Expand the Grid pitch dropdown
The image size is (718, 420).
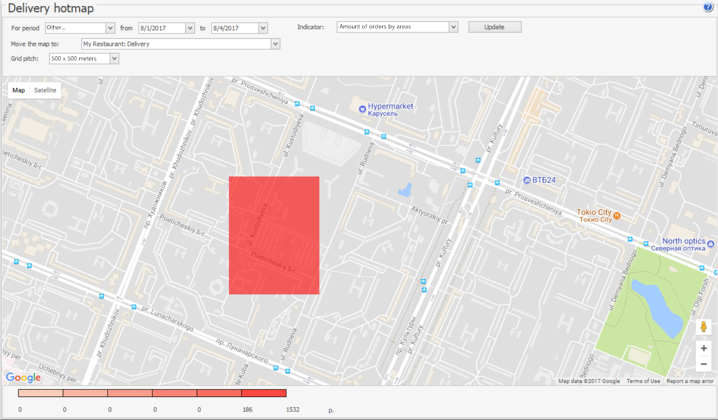114,59
